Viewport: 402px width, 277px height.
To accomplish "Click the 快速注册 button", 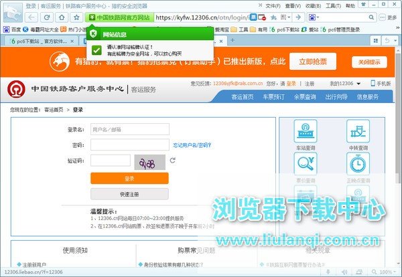I will [129, 194].
